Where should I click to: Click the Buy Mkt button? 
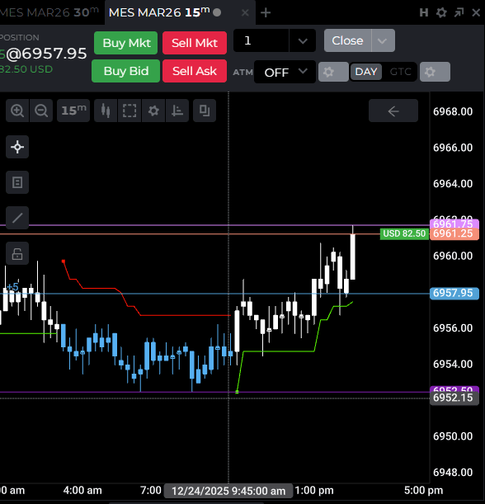coord(126,43)
